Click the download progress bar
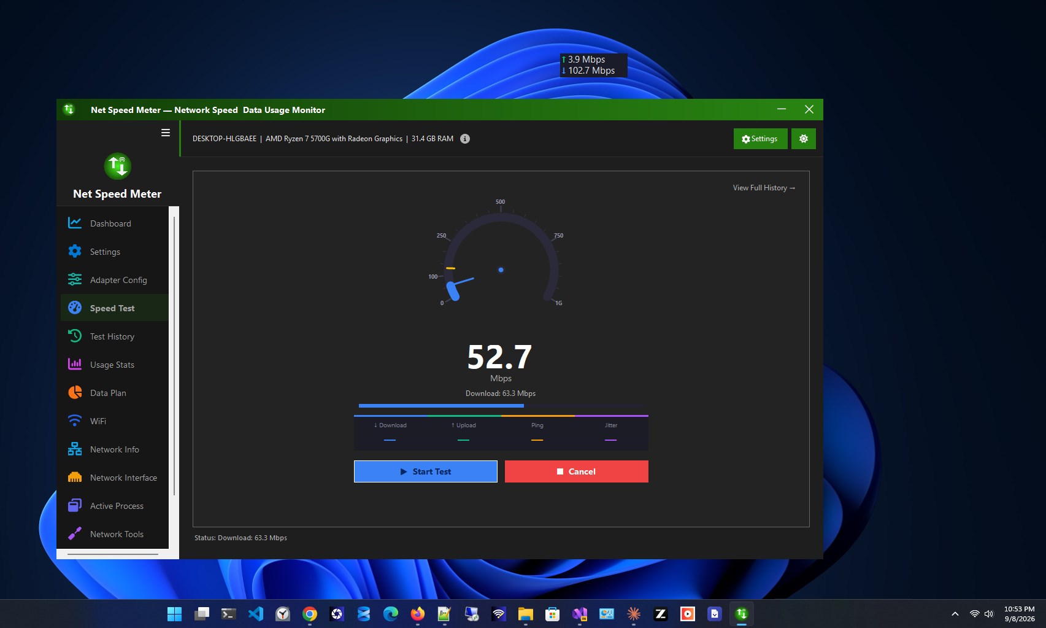 (501, 406)
